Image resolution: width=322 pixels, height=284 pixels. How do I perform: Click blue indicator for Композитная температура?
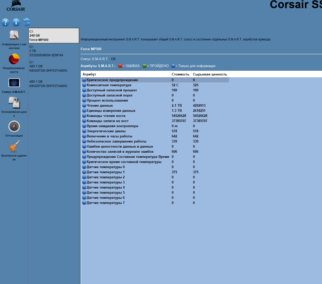(x=84, y=85)
